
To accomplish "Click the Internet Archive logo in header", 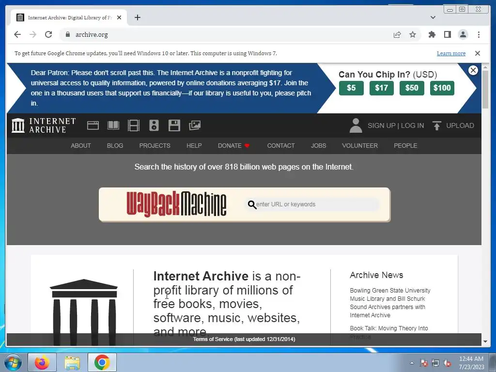I will click(x=44, y=125).
